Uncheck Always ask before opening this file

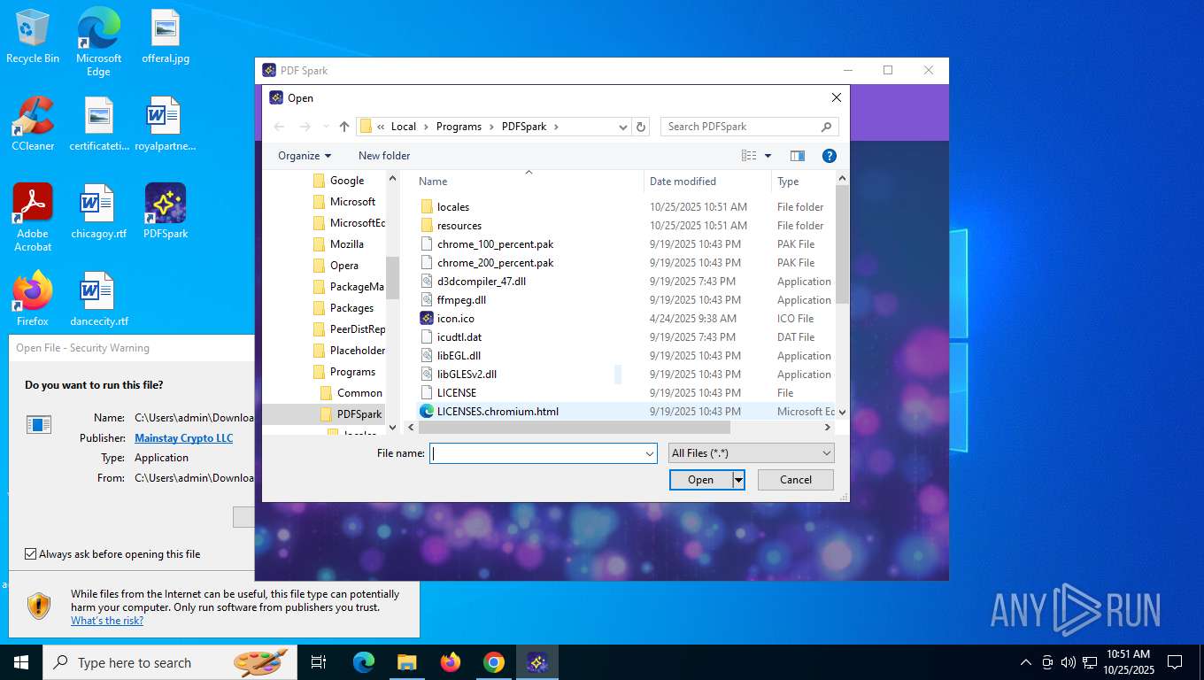31,554
